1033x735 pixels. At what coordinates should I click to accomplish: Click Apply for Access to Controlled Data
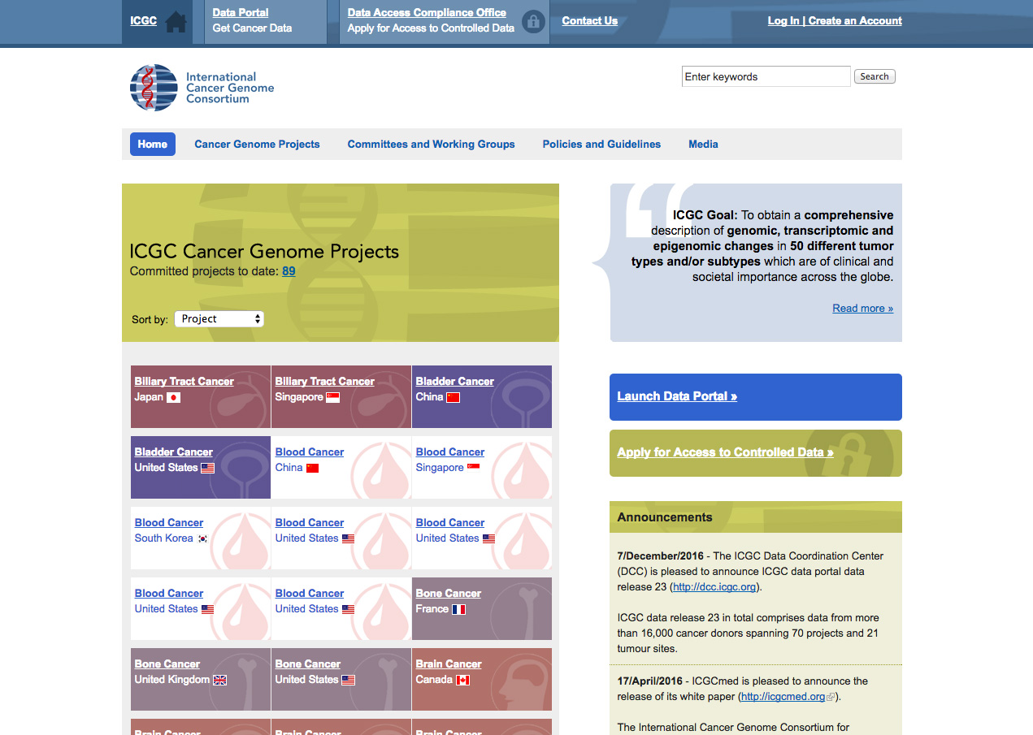click(725, 452)
